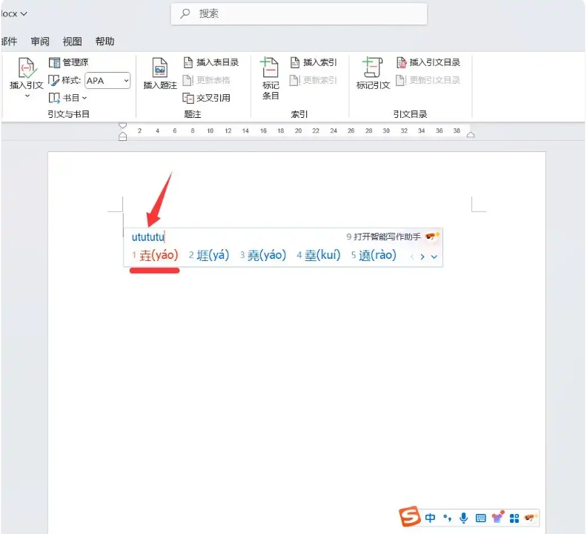Open Manage Sources (管理源)
587x534 pixels.
[68, 62]
